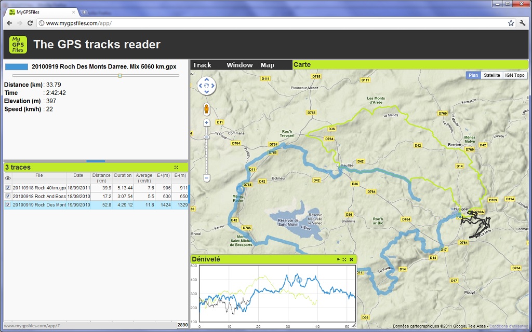Select the 20100919 Roch Des Mont file name
Image resolution: width=532 pixels, height=332 pixels.
point(39,204)
